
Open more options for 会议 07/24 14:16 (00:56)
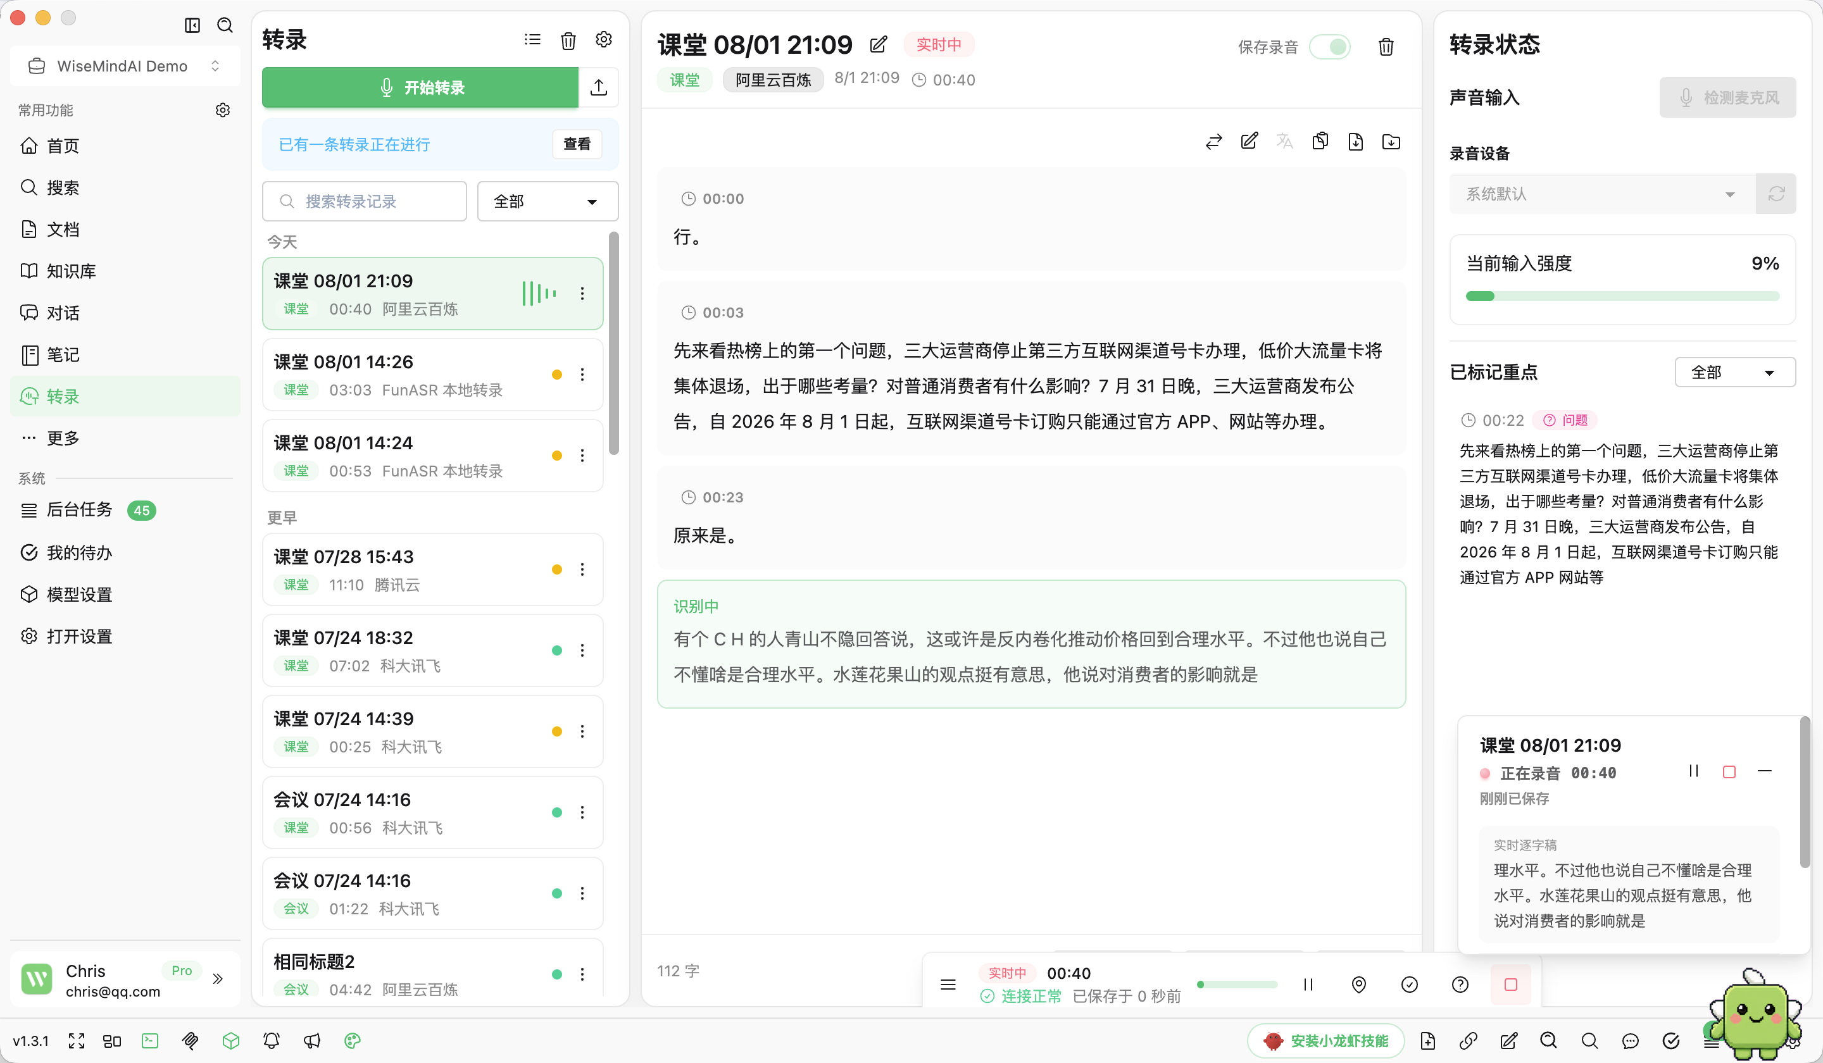[x=582, y=813]
